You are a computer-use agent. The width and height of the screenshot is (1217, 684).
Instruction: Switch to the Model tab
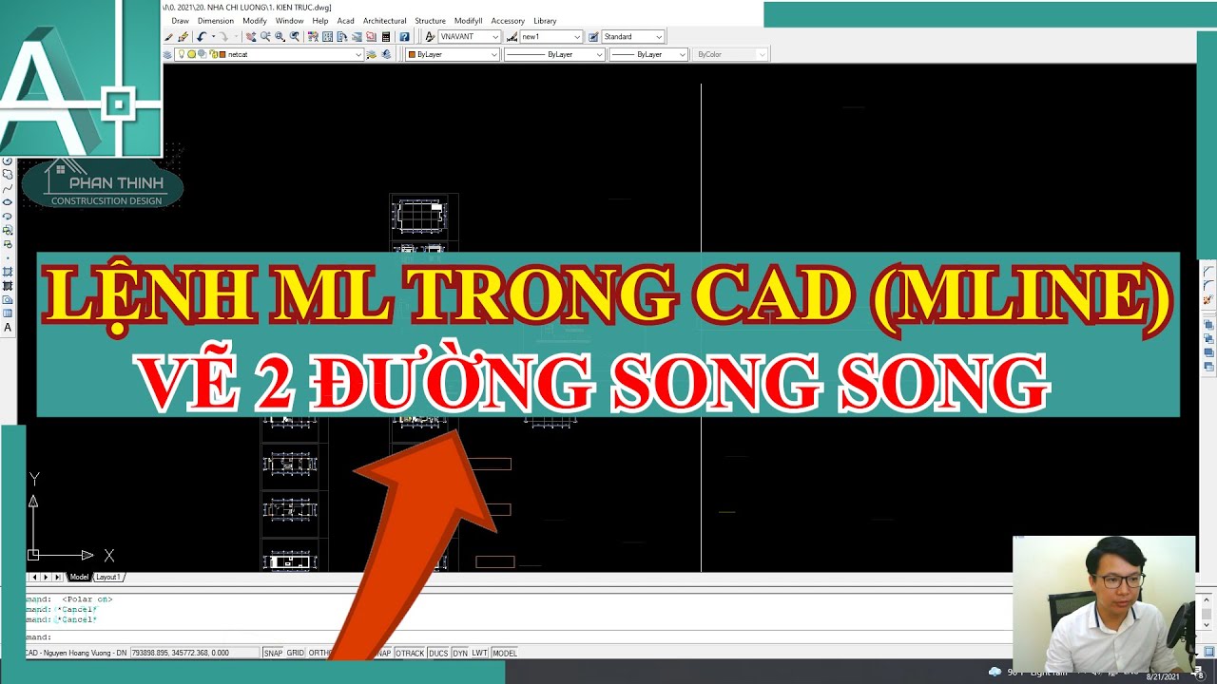(x=79, y=577)
